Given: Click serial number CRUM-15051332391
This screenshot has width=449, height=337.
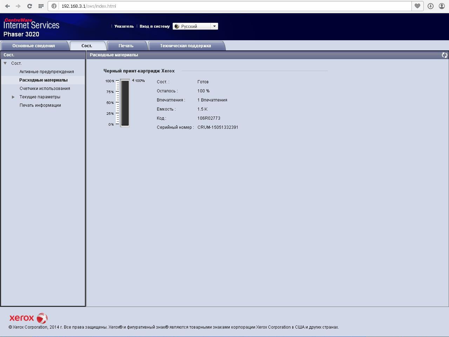Looking at the screenshot, I should (x=218, y=127).
